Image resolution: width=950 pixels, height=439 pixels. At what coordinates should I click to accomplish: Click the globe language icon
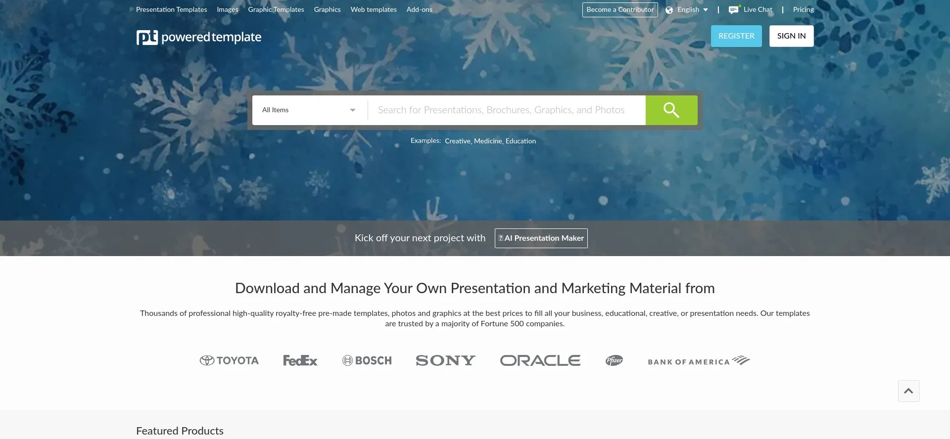point(669,10)
